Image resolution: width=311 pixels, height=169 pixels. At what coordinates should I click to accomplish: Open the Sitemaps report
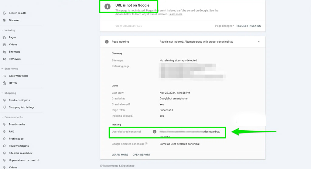click(x=15, y=52)
